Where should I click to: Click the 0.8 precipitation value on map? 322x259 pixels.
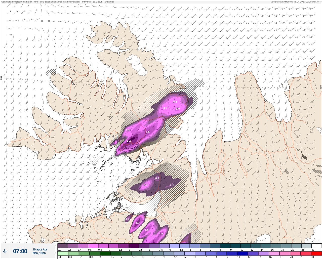coord(175,102)
